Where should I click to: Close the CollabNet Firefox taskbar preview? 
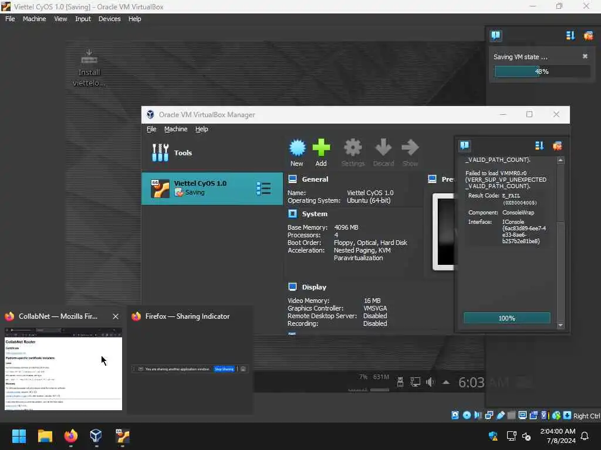[x=116, y=316]
